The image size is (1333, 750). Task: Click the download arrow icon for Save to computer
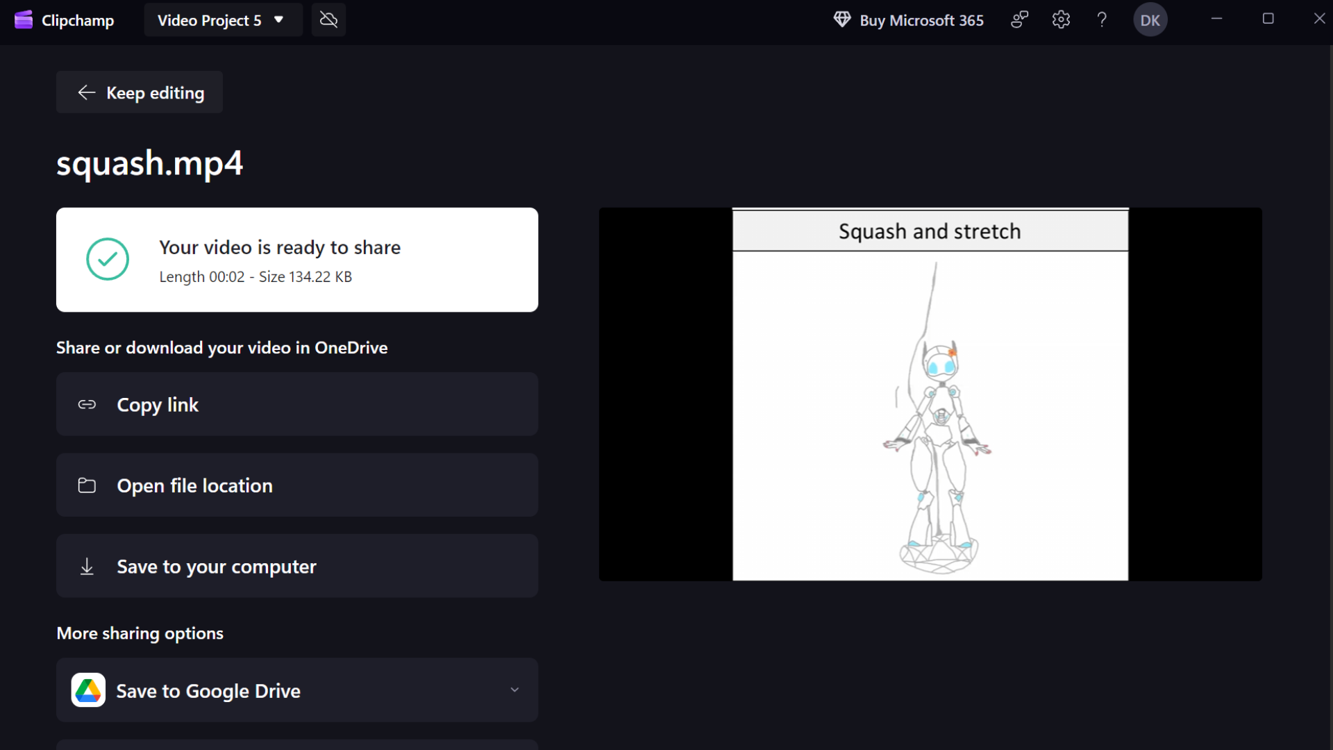click(87, 567)
